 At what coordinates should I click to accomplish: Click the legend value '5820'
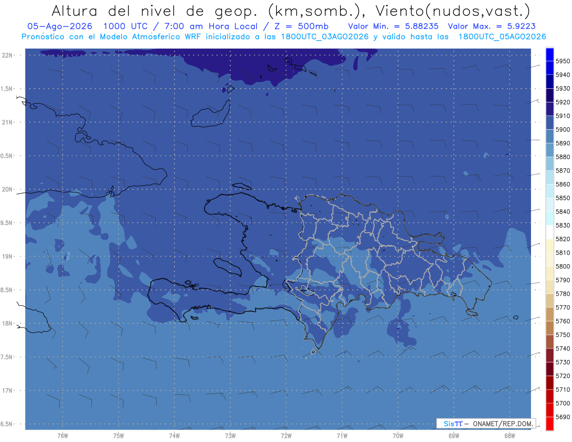[563, 239]
